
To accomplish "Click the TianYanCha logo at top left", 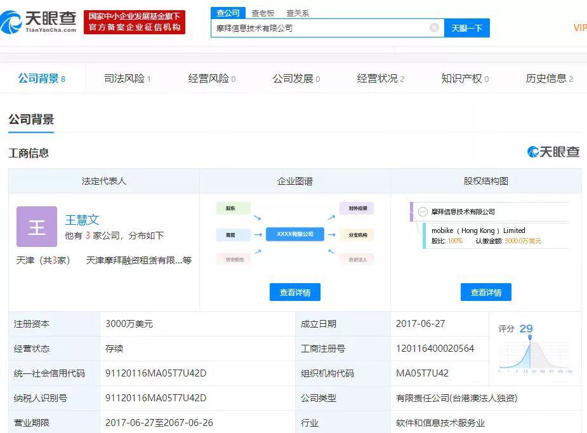I will [x=38, y=22].
